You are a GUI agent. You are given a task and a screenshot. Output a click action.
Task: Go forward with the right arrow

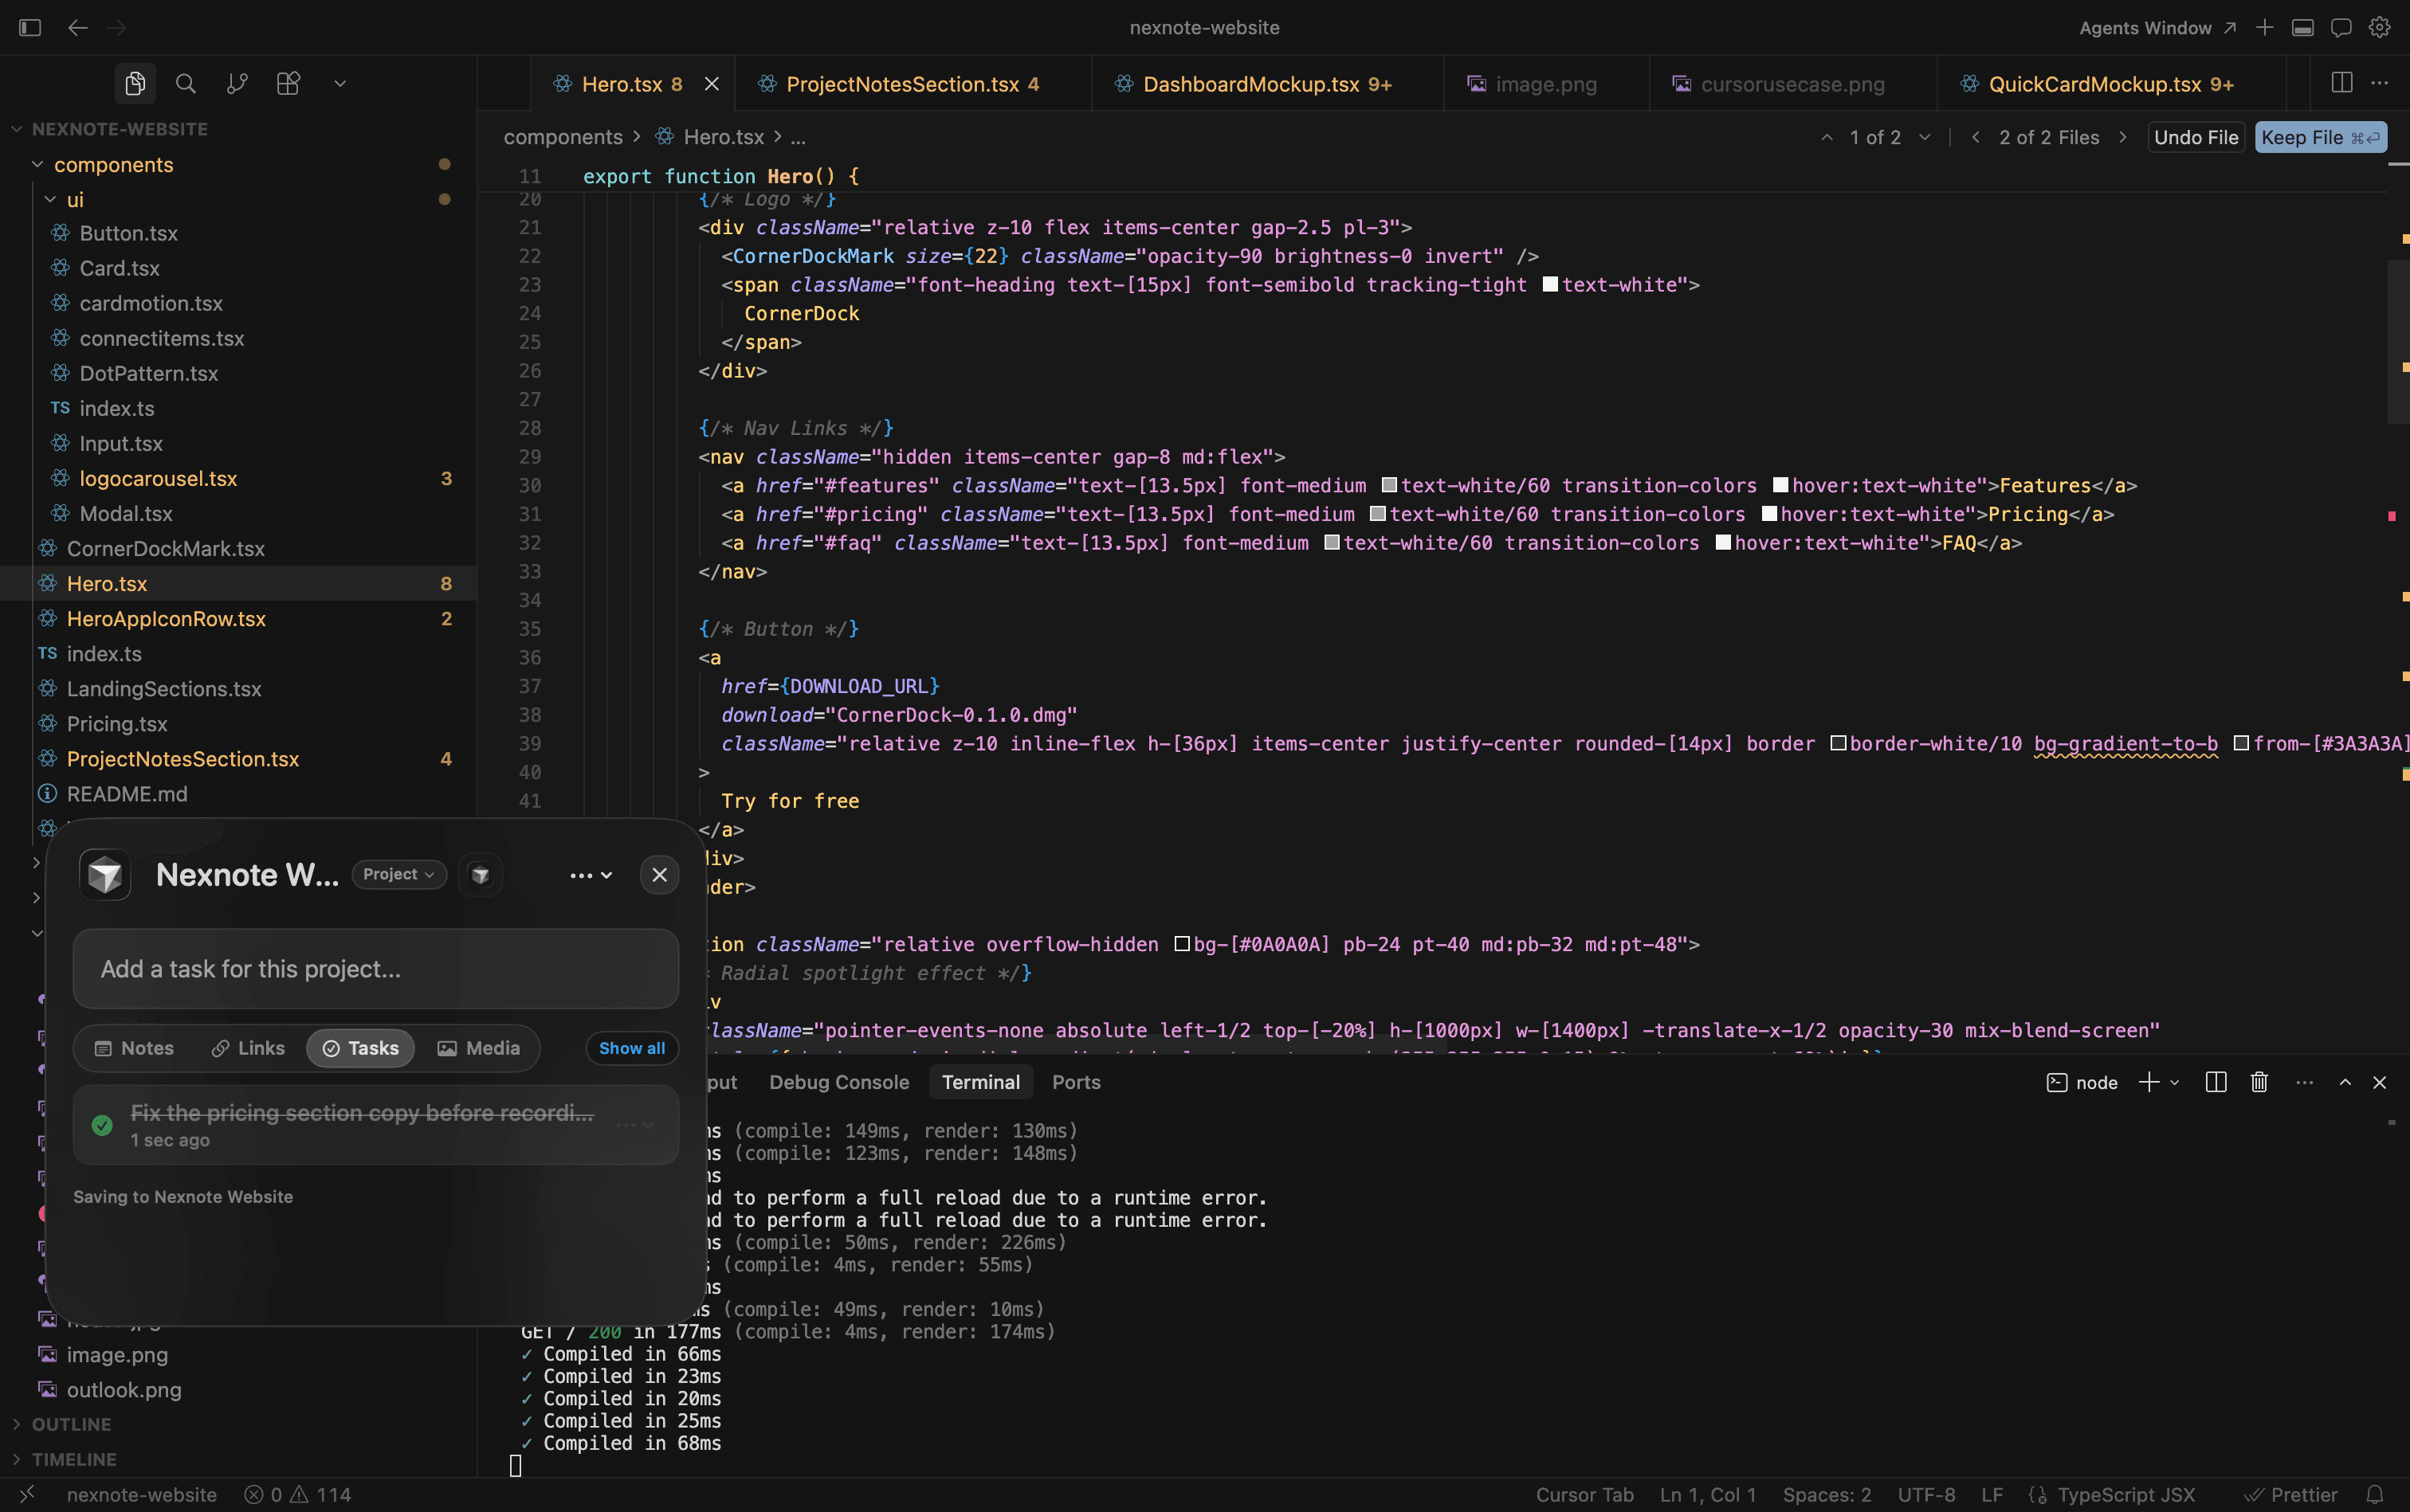pyautogui.click(x=117, y=28)
